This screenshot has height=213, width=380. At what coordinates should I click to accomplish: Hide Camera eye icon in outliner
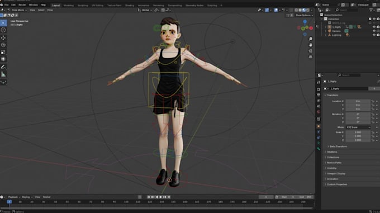tap(374, 31)
